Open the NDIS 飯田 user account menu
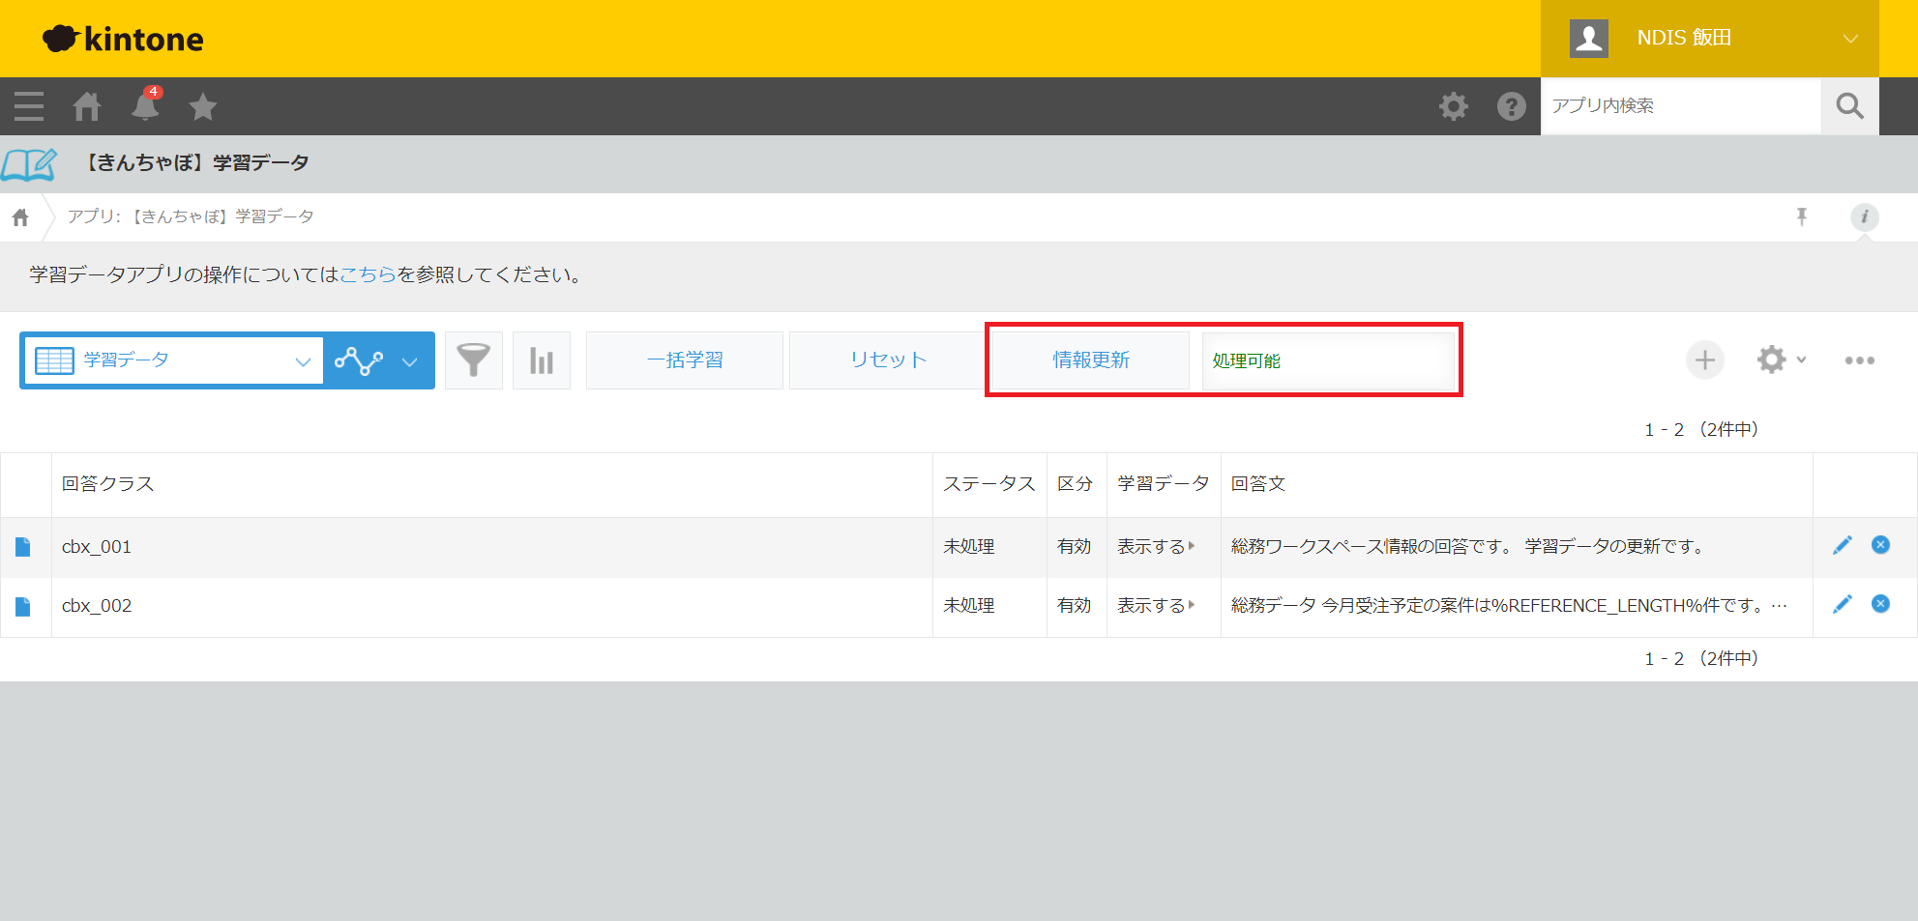The image size is (1918, 921). click(x=1709, y=39)
